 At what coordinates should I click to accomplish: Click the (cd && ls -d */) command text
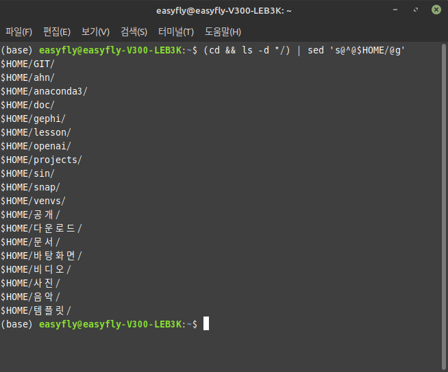tap(247, 51)
